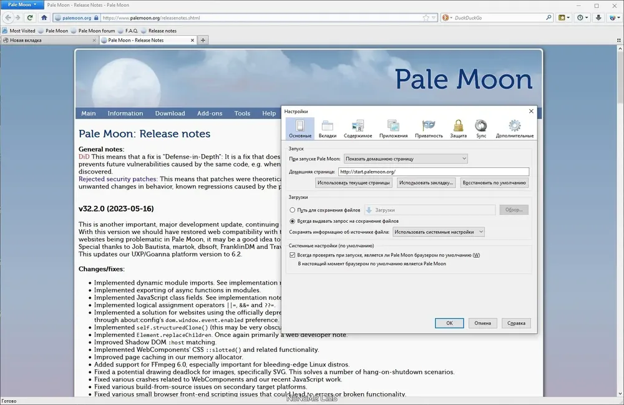Screen dimensions: 624x405
Task: Open the Download page menu
Action: (170, 114)
